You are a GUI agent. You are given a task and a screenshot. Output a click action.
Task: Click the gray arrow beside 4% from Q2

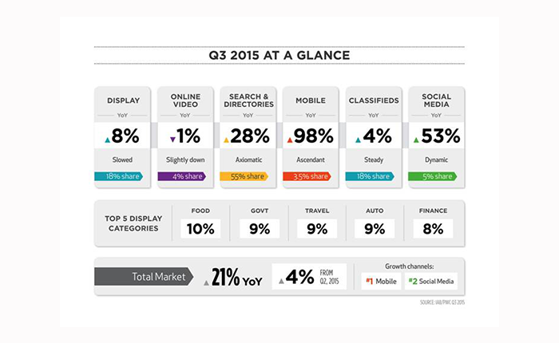[281, 282]
